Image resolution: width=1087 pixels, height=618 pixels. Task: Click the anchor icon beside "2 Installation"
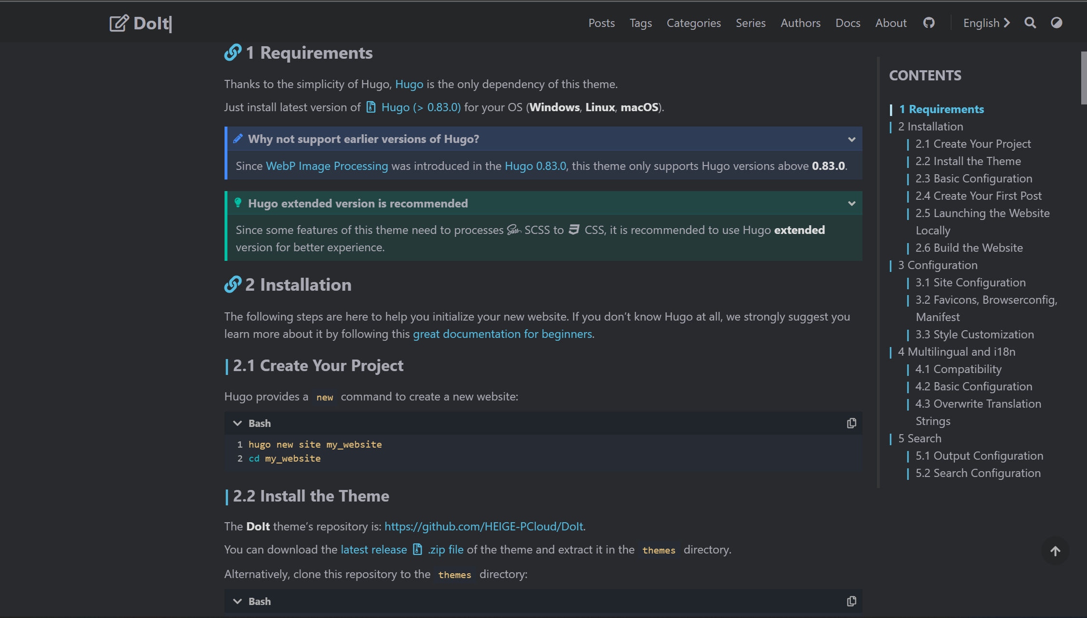(233, 284)
